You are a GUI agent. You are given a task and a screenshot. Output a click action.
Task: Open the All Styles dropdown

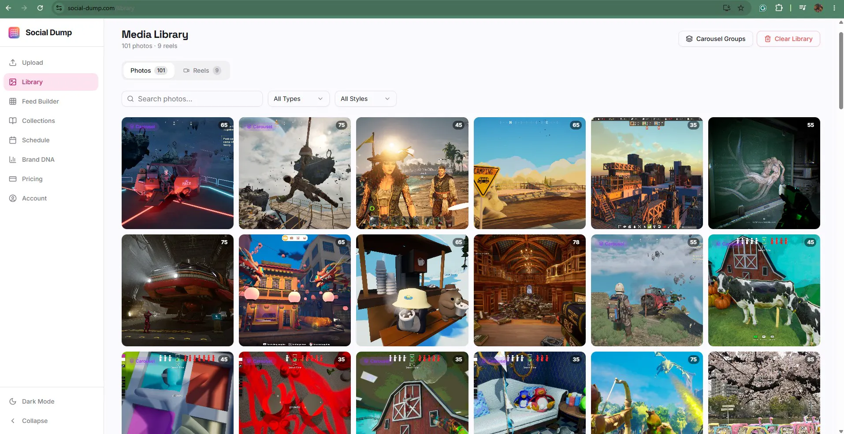click(x=366, y=99)
